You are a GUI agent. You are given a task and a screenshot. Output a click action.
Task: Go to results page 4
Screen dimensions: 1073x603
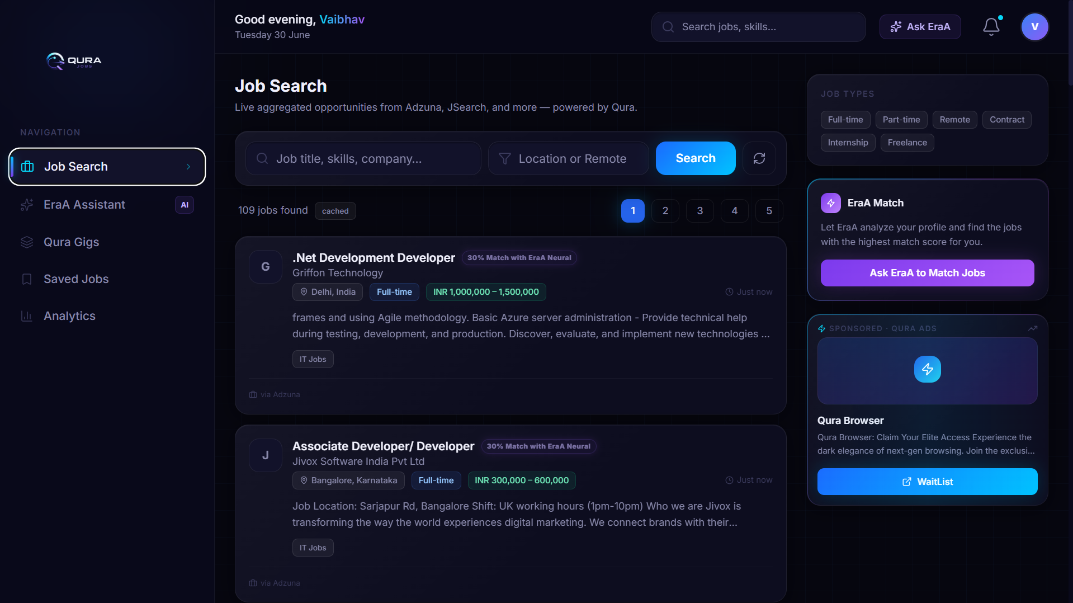pyautogui.click(x=734, y=211)
